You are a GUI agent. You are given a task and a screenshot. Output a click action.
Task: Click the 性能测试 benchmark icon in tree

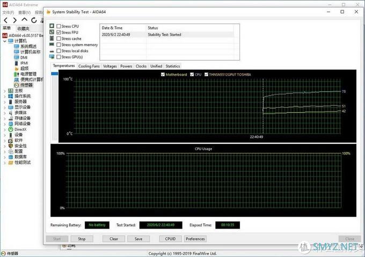(x=11, y=163)
